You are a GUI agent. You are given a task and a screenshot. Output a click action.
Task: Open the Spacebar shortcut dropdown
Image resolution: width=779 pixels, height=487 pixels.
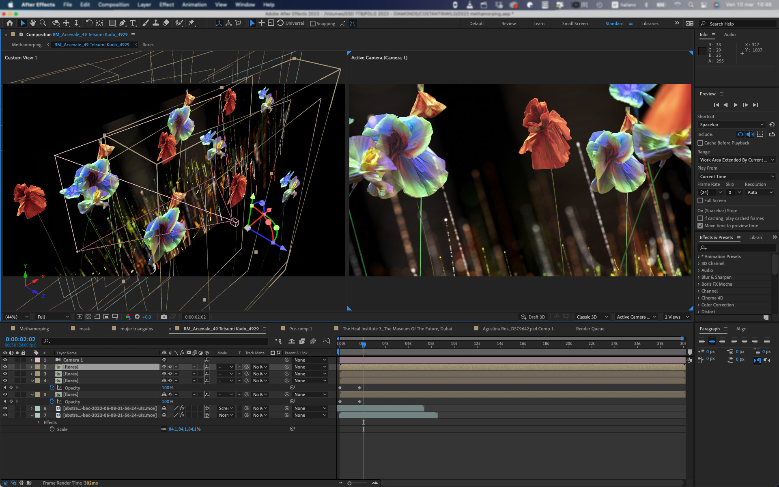pyautogui.click(x=732, y=125)
